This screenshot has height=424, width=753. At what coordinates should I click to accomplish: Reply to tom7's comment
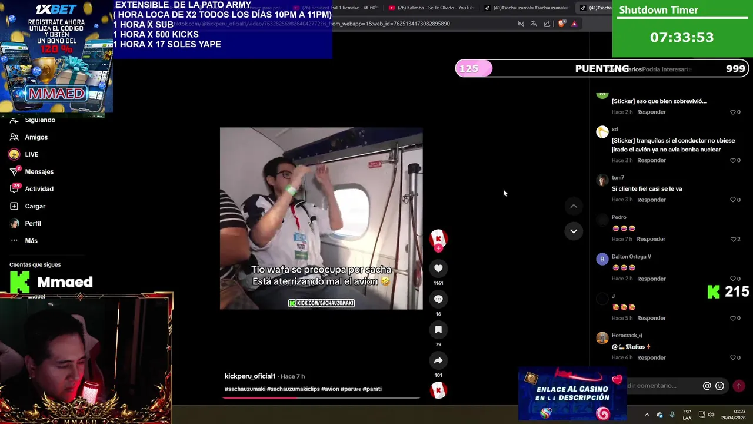651,200
